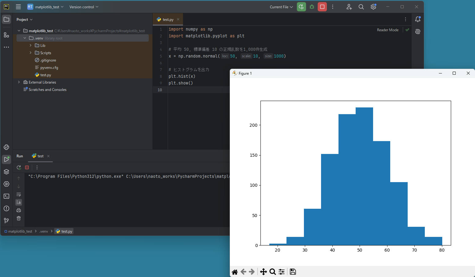Open subplot configuration in the matplotlib toolbar

[281, 271]
